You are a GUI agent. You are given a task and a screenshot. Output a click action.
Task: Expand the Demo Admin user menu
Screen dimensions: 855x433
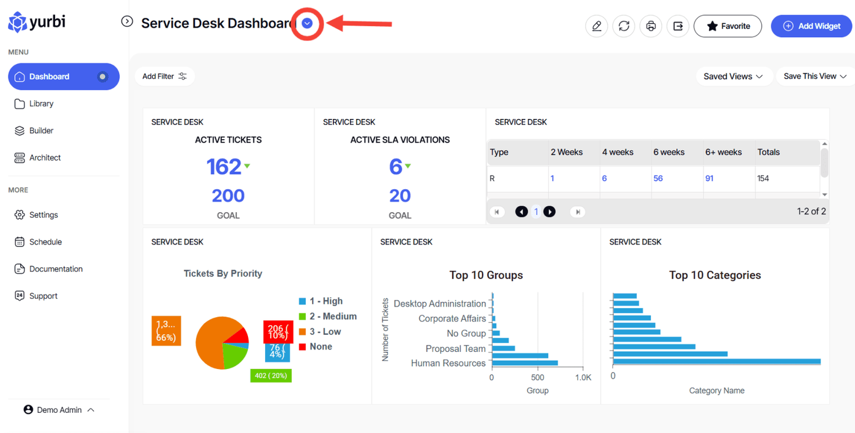point(59,410)
